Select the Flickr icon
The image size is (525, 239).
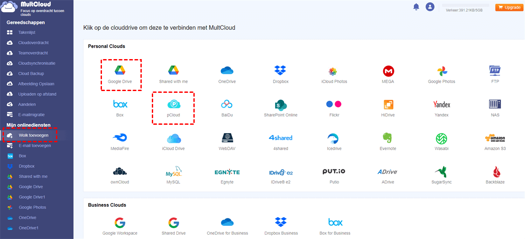334,104
